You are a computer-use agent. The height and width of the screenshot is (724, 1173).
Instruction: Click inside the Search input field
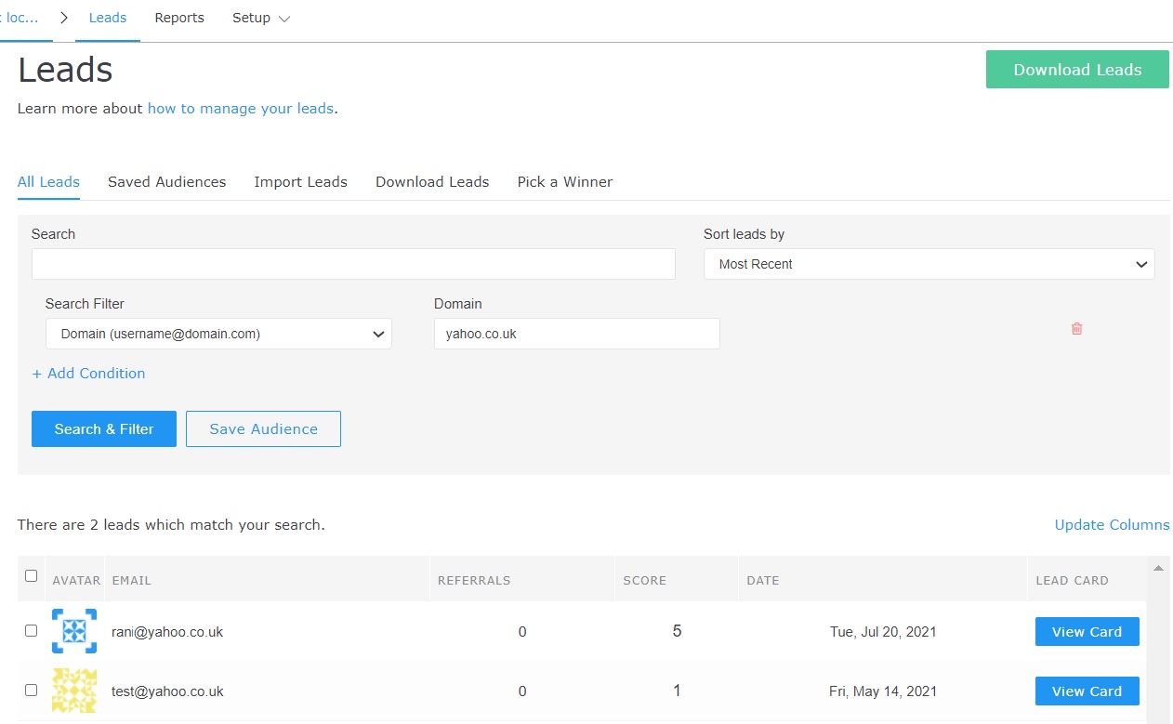click(353, 264)
